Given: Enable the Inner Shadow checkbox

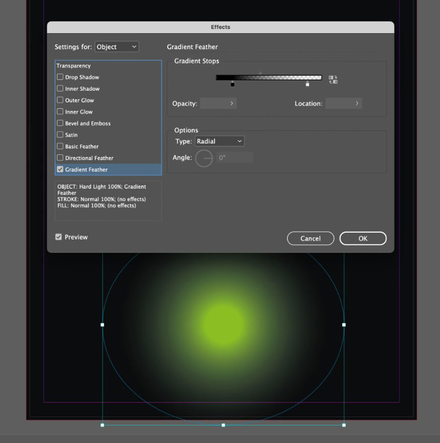Looking at the screenshot, I should click(x=60, y=89).
